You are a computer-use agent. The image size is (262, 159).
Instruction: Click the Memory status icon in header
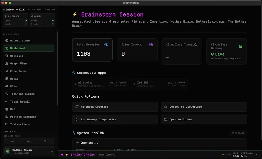coord(32,16)
